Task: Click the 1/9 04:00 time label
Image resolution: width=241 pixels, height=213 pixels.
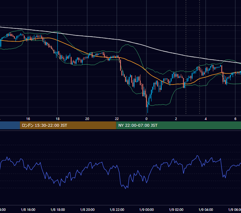Action: (x=206, y=209)
